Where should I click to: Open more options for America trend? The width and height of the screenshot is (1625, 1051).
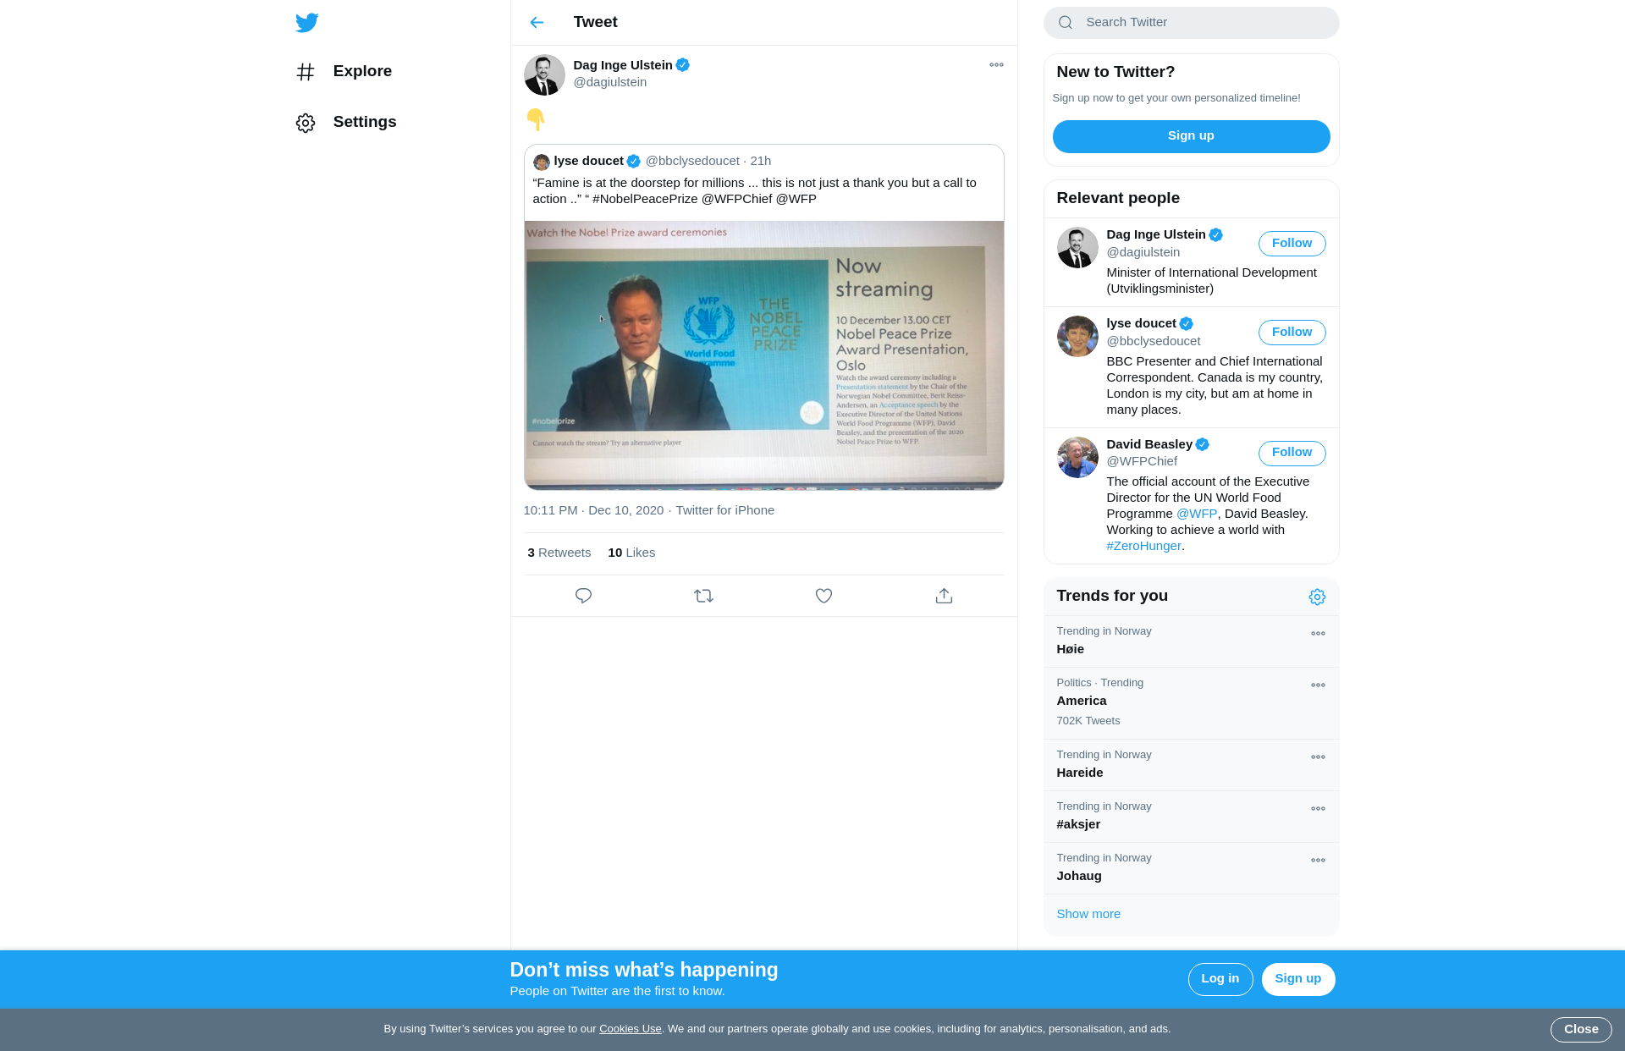tap(1318, 685)
